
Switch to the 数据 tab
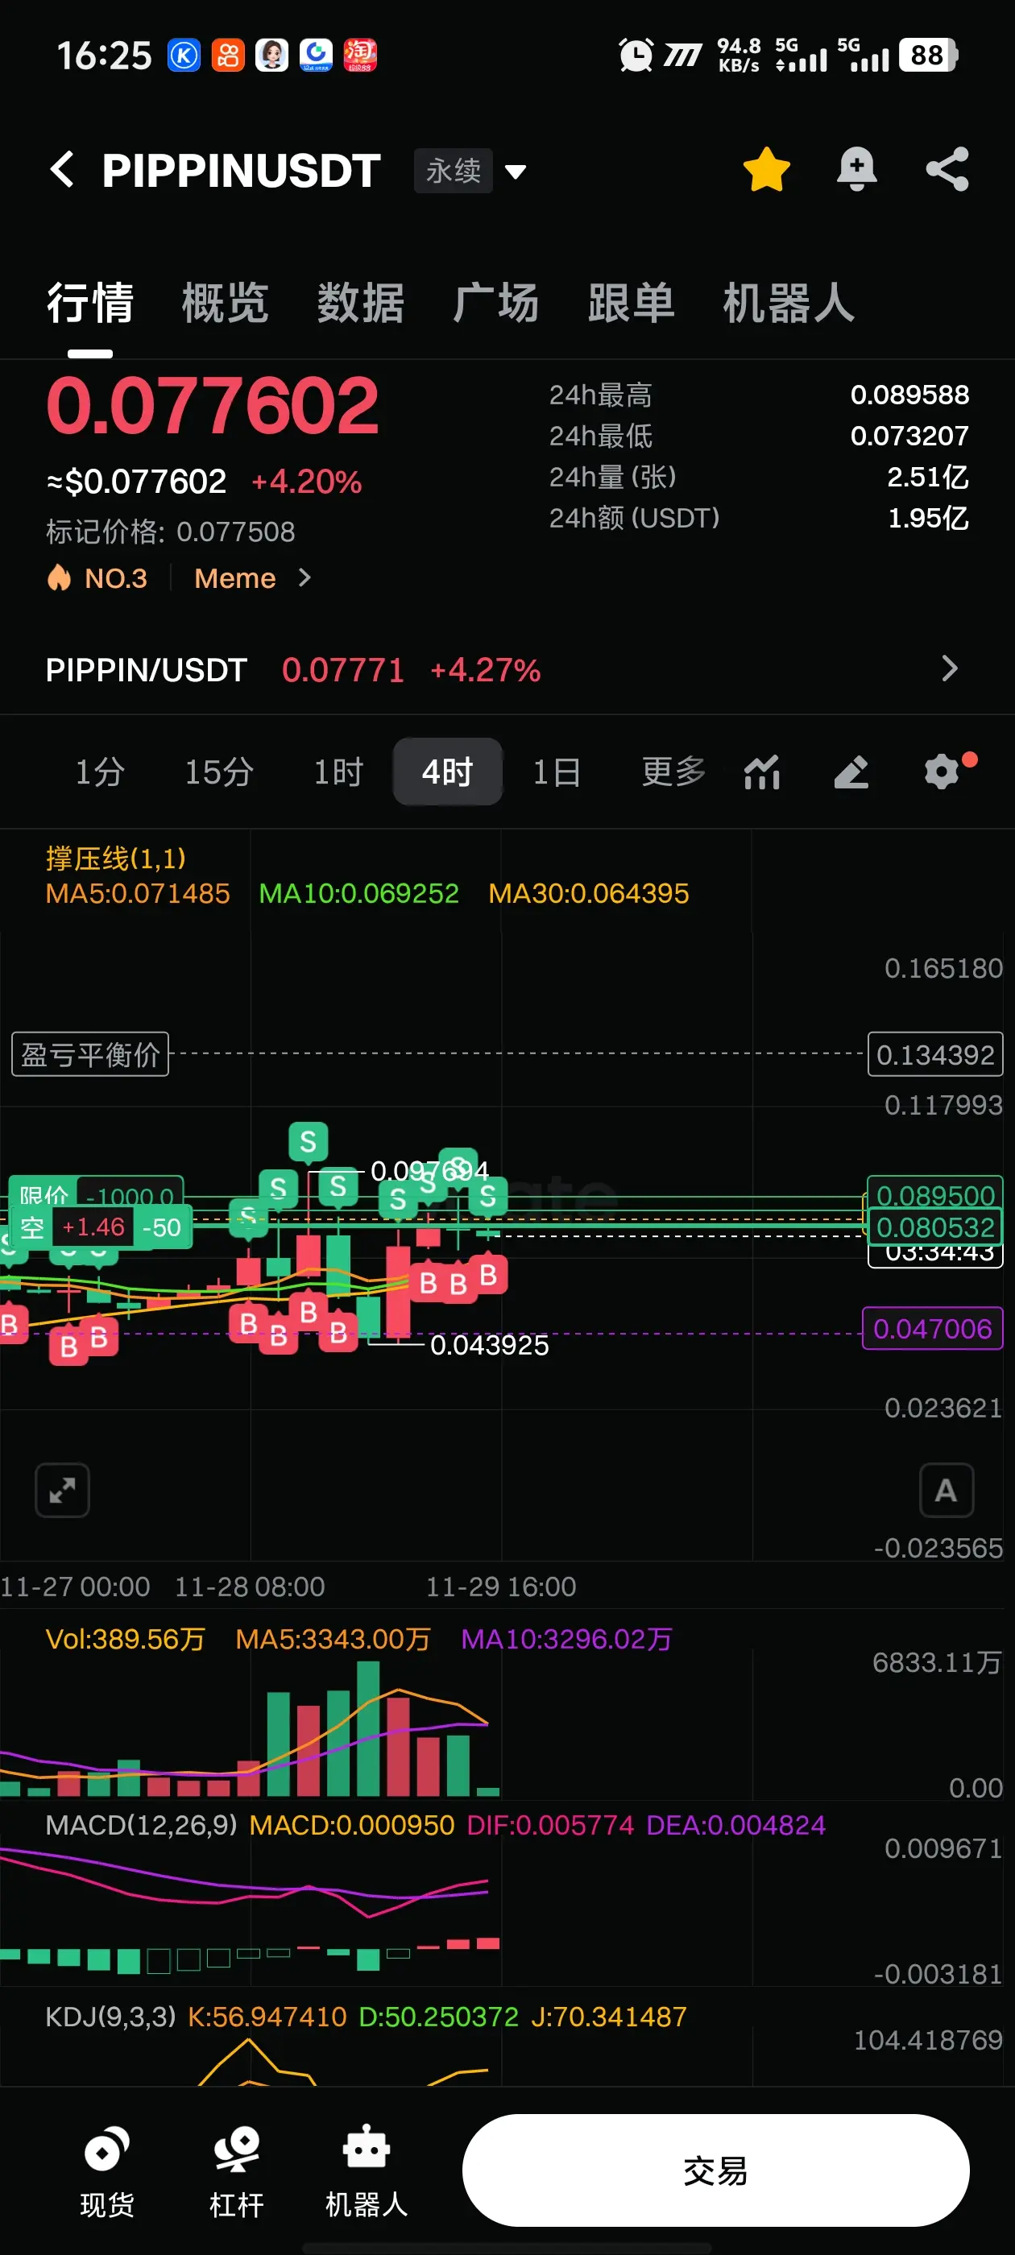(361, 303)
